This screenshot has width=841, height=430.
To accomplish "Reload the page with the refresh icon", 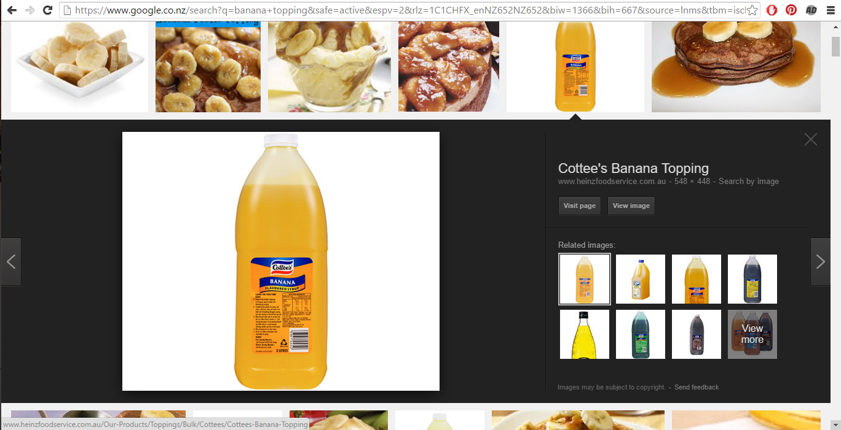I will click(47, 10).
